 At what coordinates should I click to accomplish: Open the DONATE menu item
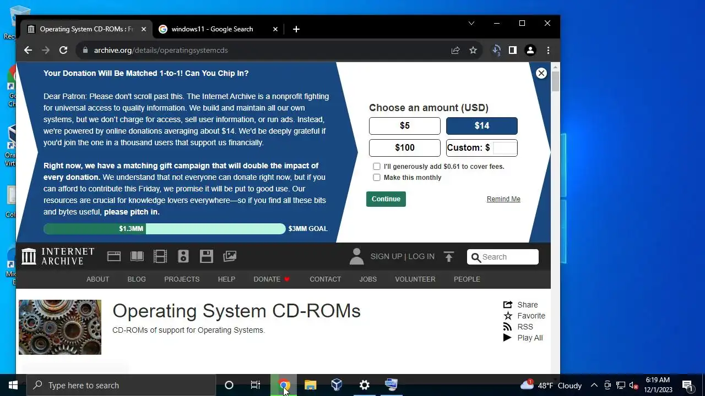tap(272, 279)
